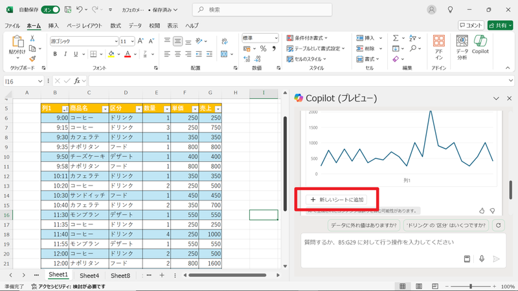The height and width of the screenshot is (291, 518).
Task: Open the font size dropdown
Action: [132, 41]
